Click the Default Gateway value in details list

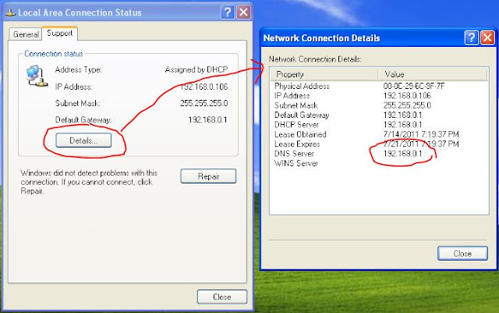(x=402, y=115)
